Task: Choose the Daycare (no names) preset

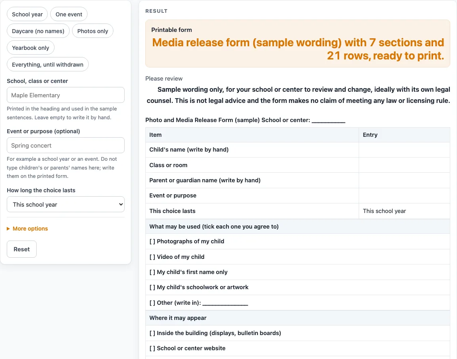Action: (x=38, y=31)
